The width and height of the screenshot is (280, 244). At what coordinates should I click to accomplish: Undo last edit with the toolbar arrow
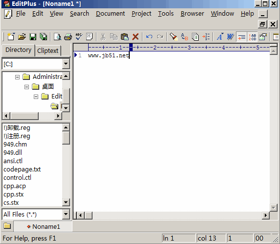point(149,37)
